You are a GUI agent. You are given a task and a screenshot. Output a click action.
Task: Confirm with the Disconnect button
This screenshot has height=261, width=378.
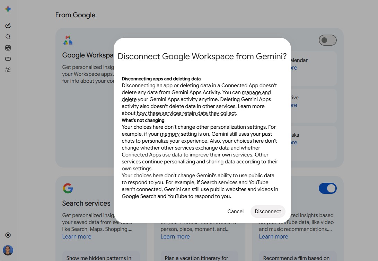click(268, 211)
